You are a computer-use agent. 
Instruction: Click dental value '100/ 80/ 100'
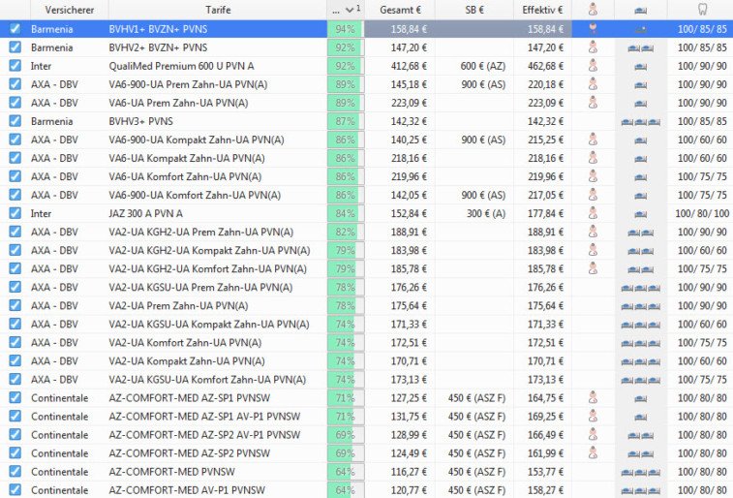702,214
